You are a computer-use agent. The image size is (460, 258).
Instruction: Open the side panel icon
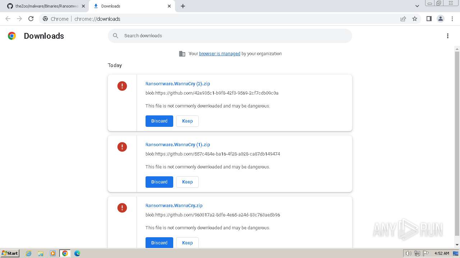coord(429,19)
